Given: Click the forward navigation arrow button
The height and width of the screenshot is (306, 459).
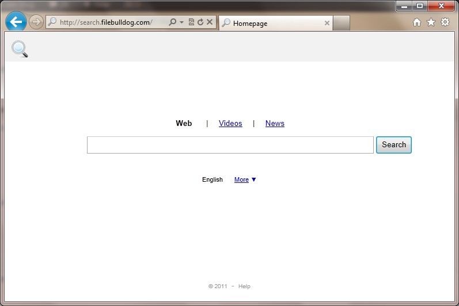Looking at the screenshot, I should pyautogui.click(x=36, y=22).
